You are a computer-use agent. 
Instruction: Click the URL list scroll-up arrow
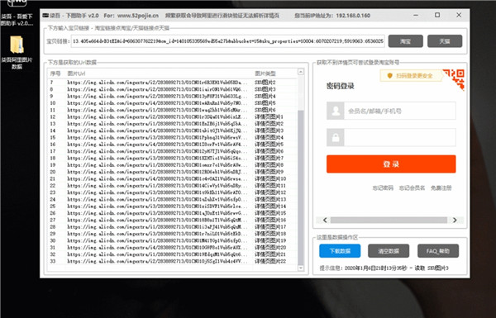point(301,72)
